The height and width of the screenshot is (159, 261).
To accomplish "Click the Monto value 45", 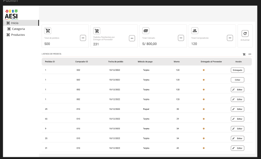I will pyautogui.click(x=177, y=148).
